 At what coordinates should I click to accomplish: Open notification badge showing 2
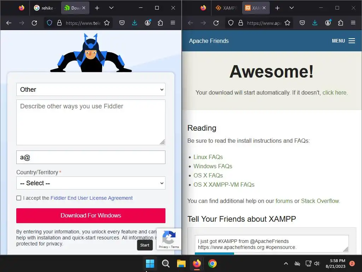click(352, 263)
